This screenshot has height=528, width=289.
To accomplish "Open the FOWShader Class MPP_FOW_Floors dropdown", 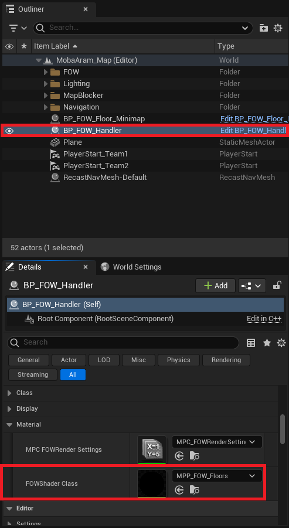I will point(217,476).
